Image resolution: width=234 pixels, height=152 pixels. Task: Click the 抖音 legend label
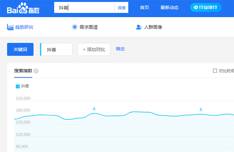25,86
